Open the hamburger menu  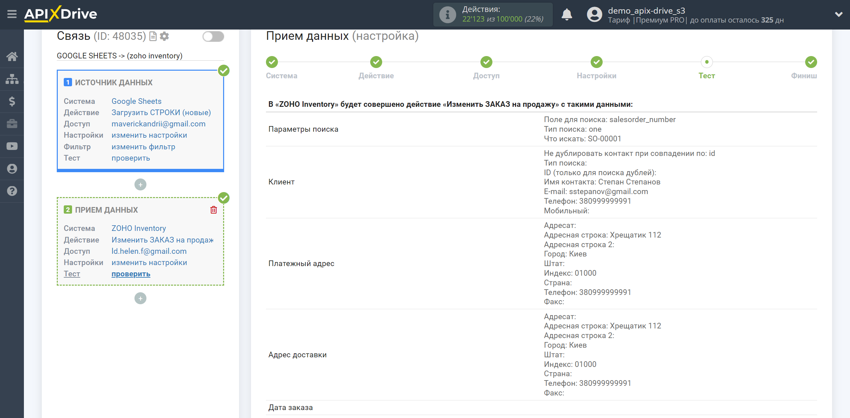[12, 14]
